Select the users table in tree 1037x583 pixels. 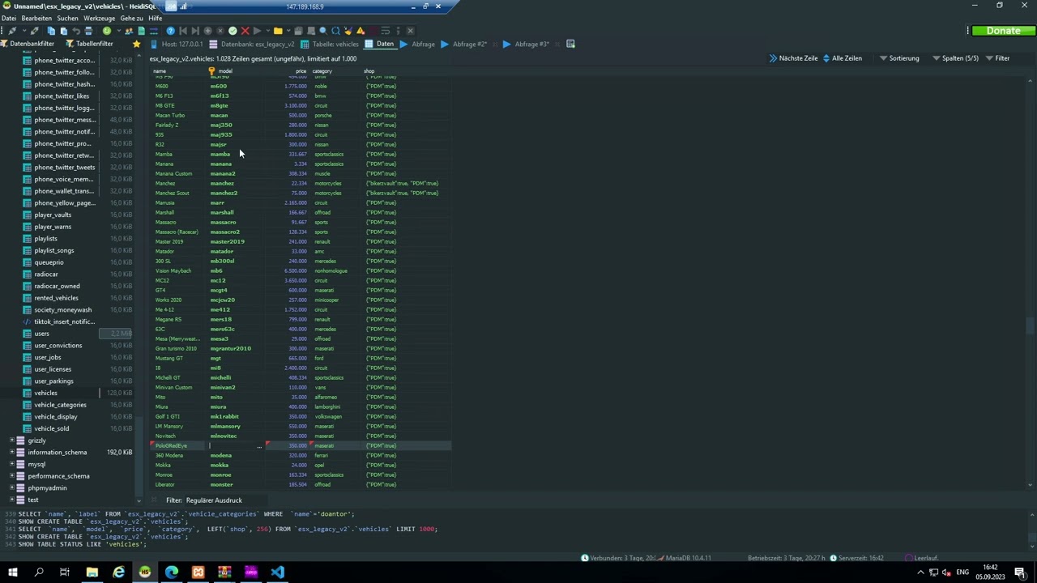(41, 334)
